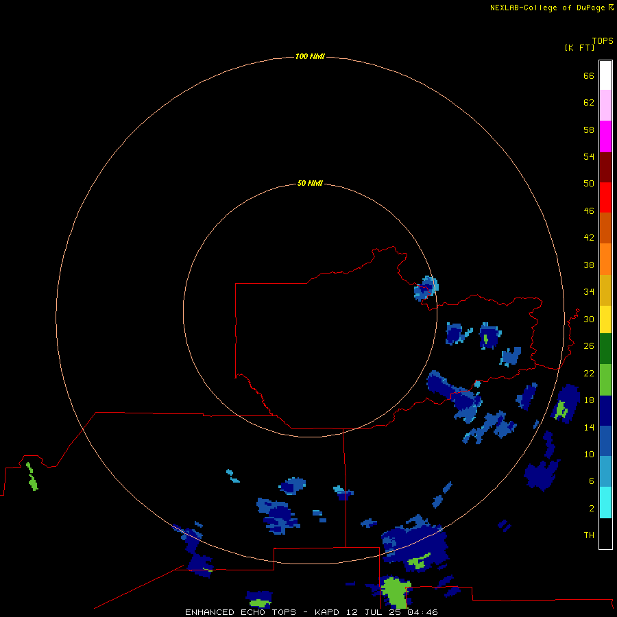The width and height of the screenshot is (617, 617).
Task: Click the legend value 66
Action: (x=589, y=75)
